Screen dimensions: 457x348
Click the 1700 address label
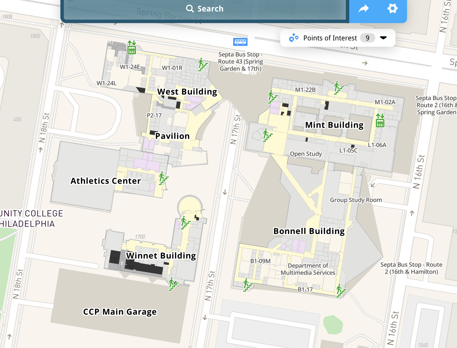pyautogui.click(x=140, y=237)
